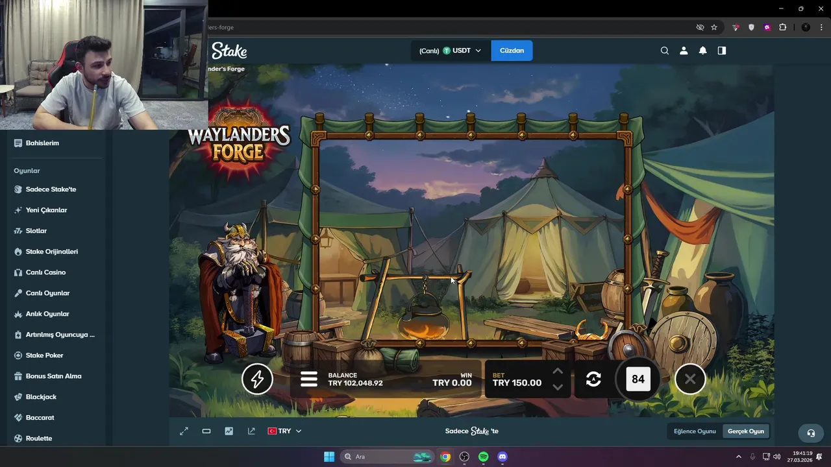Click the Sadece Stake'te label below game

tap(472, 431)
